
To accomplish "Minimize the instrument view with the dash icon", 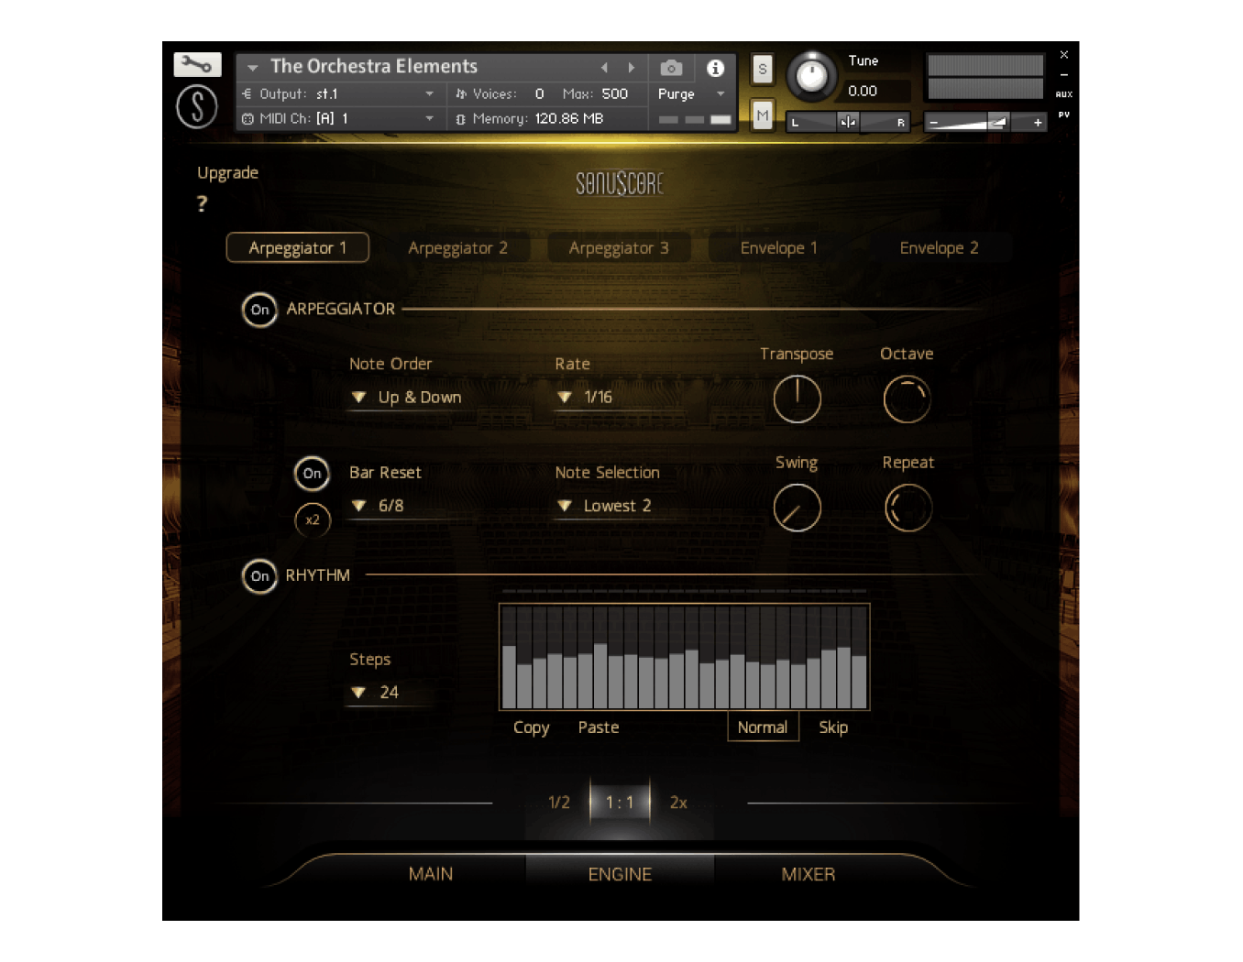I will click(1064, 75).
